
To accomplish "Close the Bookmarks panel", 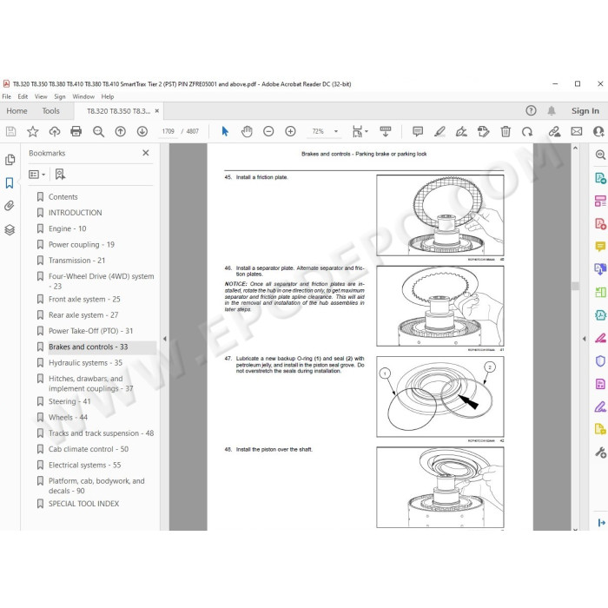I will [x=146, y=153].
